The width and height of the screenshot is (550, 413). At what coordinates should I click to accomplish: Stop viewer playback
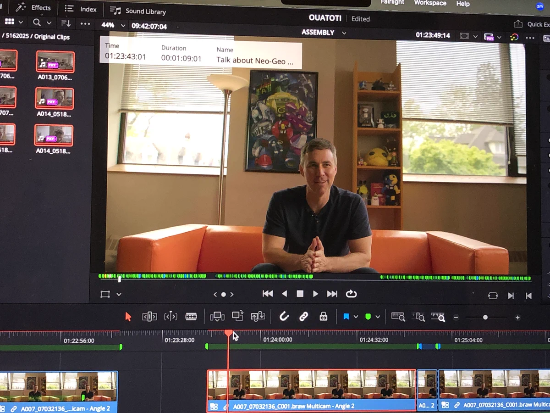click(x=300, y=294)
